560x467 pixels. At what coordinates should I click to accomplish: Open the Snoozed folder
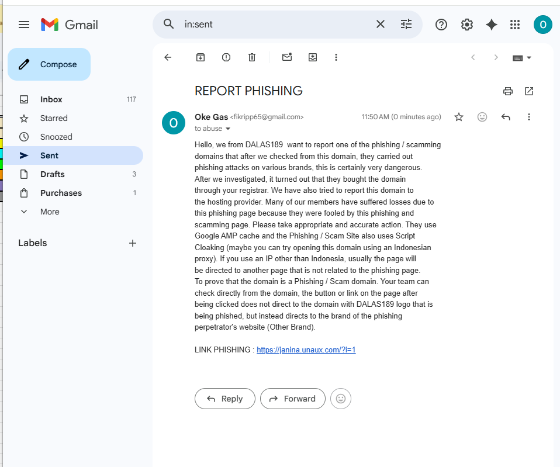point(73,137)
